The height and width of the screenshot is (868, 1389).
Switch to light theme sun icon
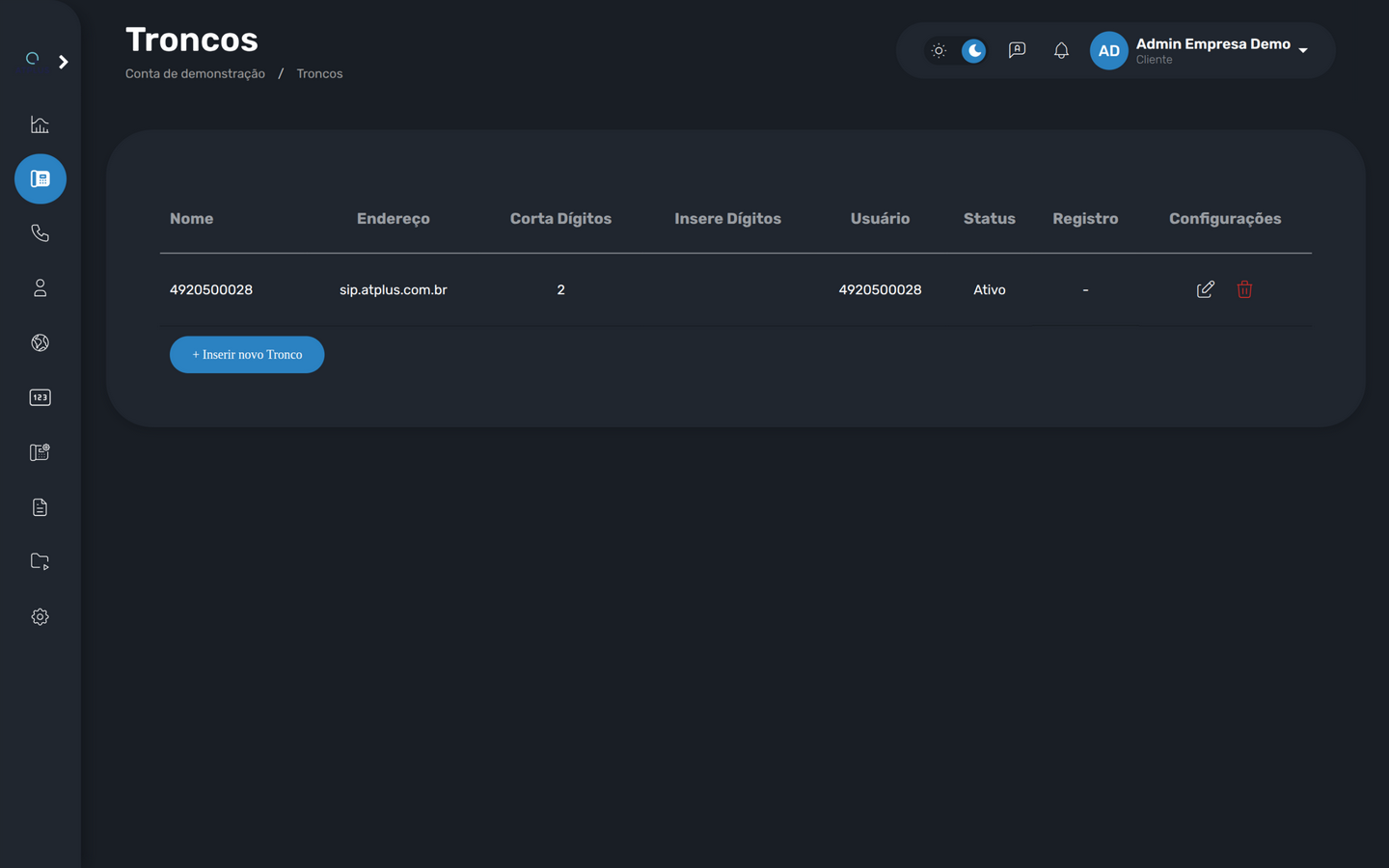click(x=939, y=50)
